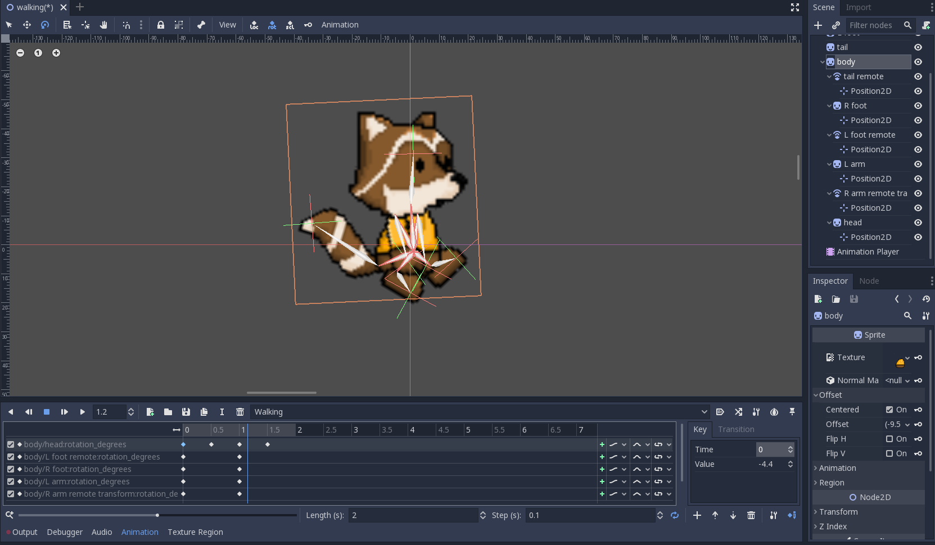Screen dimensions: 935x545
Task: Collapse the L arm node children
Action: pyautogui.click(x=829, y=164)
